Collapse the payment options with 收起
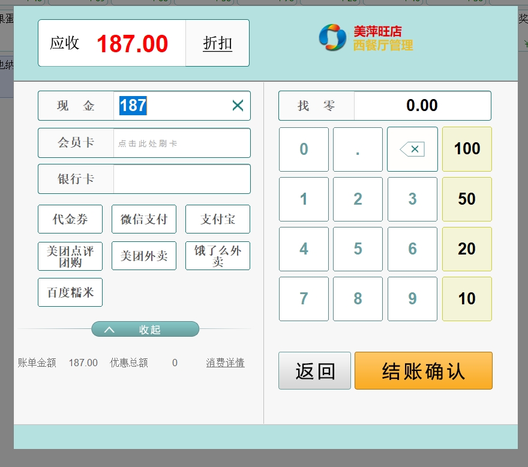 [x=145, y=330]
